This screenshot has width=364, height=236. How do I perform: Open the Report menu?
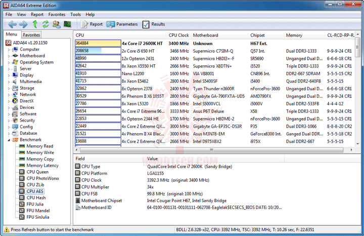tap(37, 14)
